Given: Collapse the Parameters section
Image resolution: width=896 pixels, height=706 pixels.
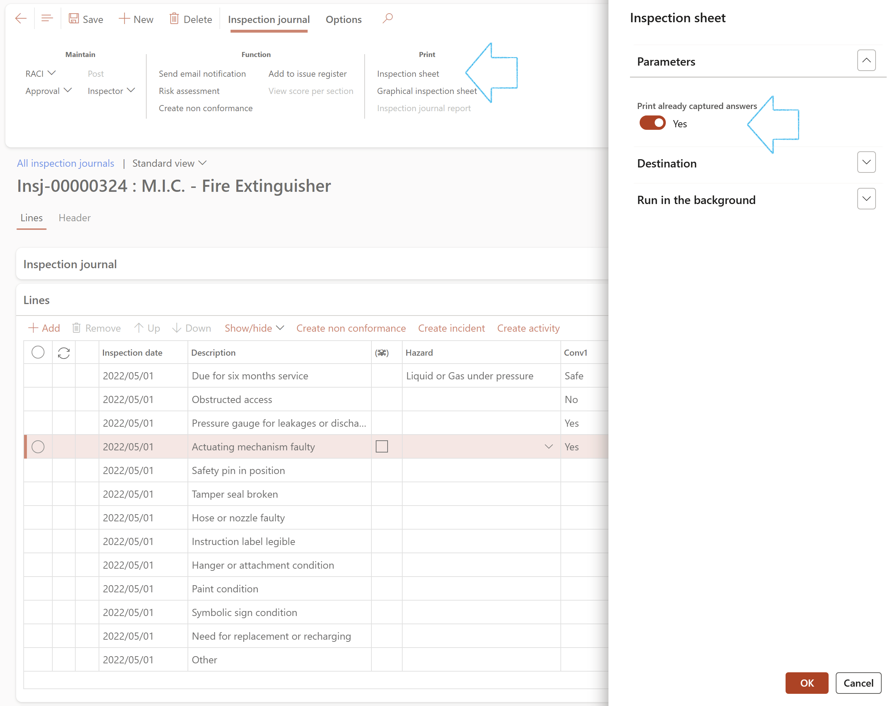Looking at the screenshot, I should (x=866, y=61).
